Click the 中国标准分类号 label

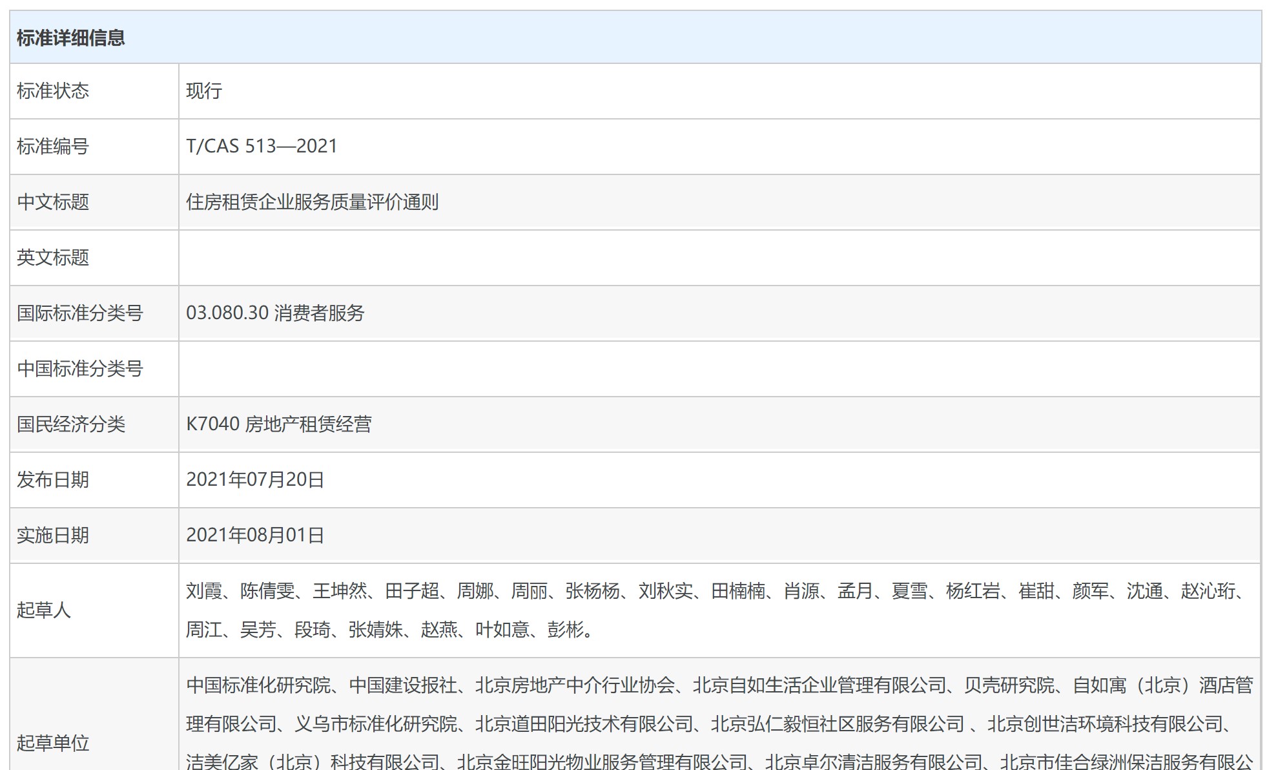click(80, 369)
